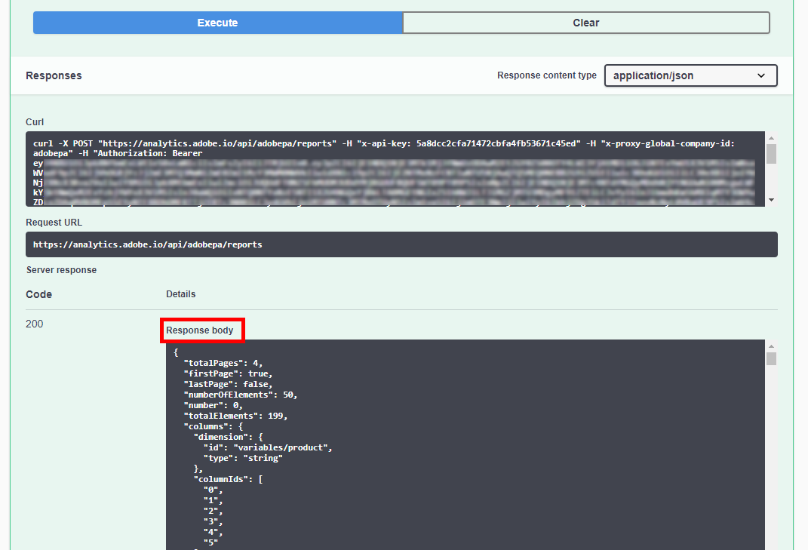Click the Curl section label

point(35,121)
